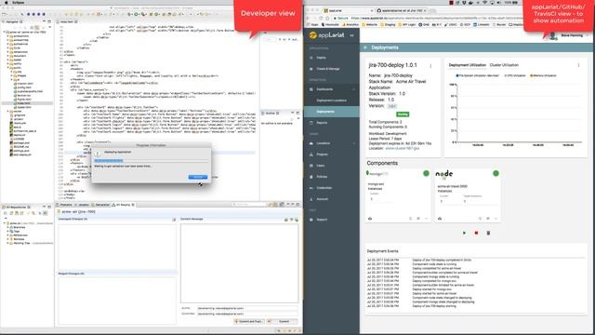Expand Tags node in Git Repositories
The image size is (595, 335).
[8, 232]
